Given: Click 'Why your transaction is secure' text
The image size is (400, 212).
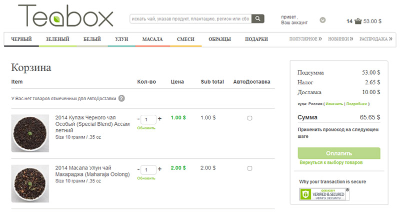Looking at the screenshot, I should (x=332, y=181).
